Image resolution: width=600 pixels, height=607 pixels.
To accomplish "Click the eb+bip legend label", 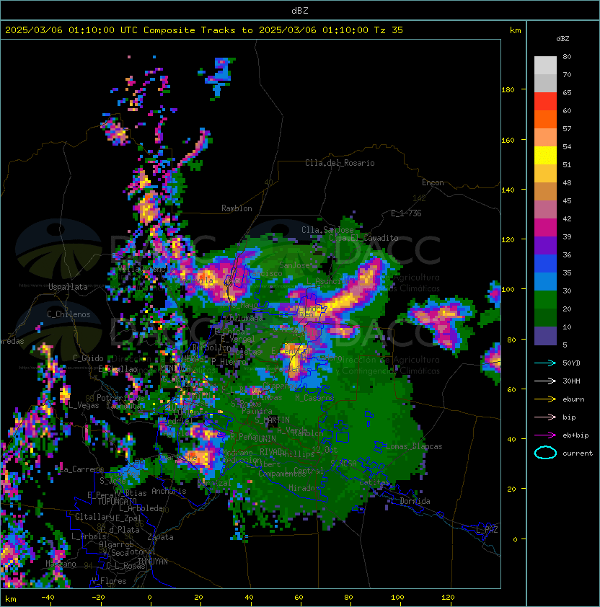I will (575, 435).
